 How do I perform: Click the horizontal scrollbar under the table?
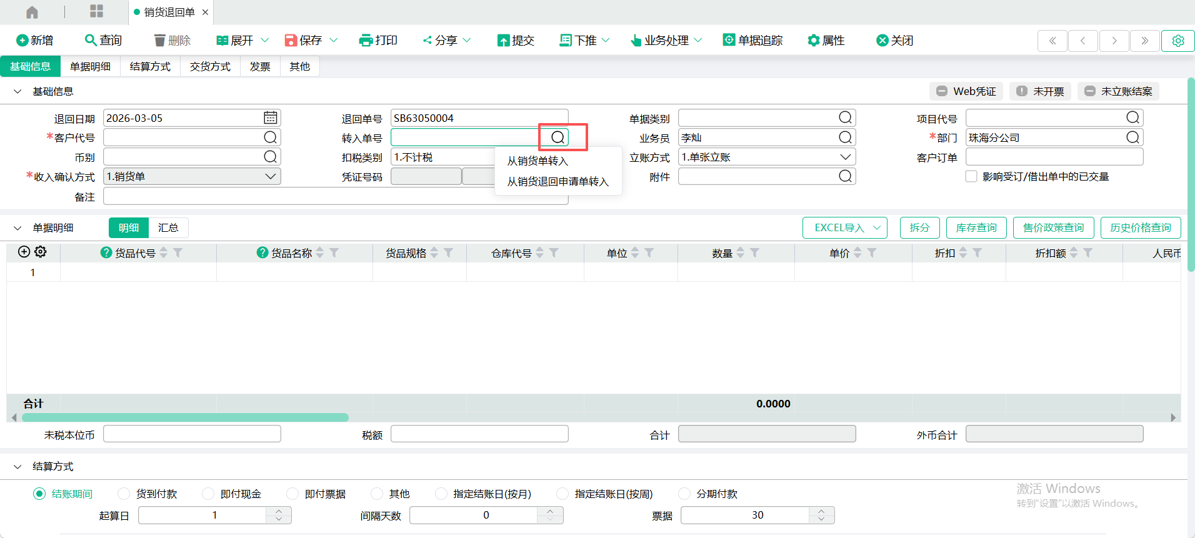click(185, 417)
